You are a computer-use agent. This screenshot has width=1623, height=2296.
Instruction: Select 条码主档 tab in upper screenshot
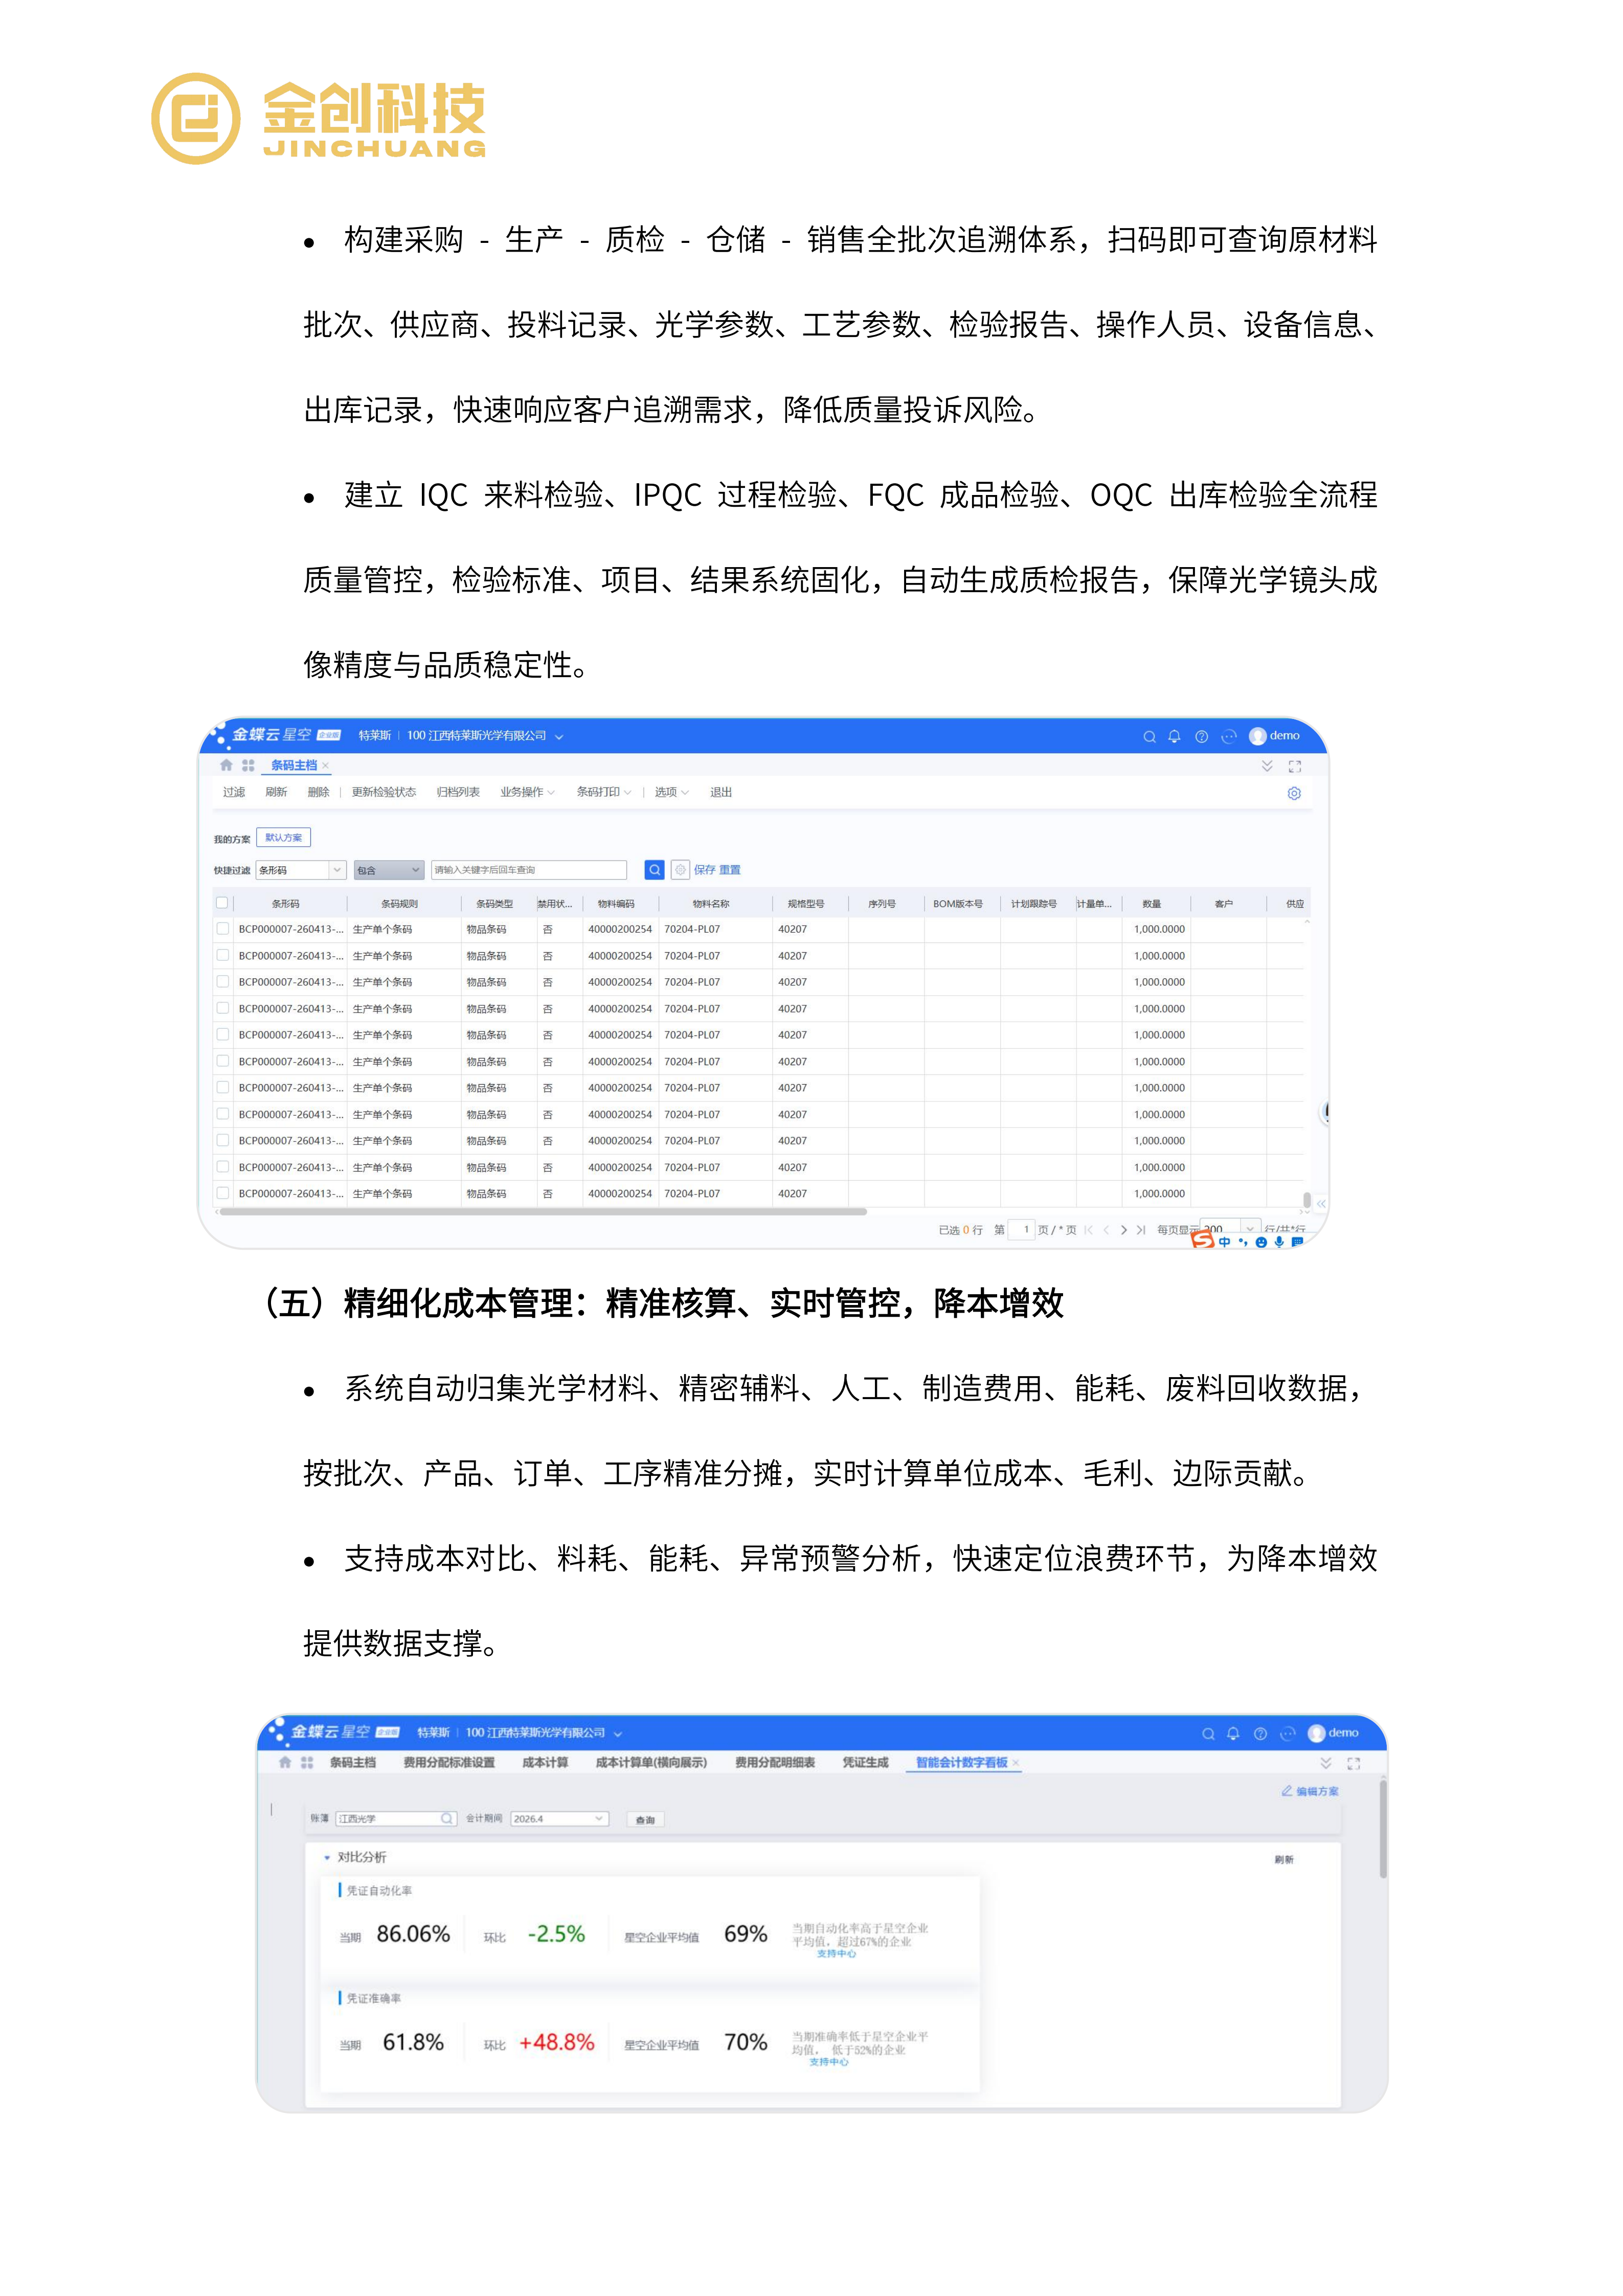(x=294, y=765)
